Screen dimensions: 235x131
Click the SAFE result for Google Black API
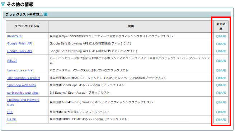coord(221,51)
